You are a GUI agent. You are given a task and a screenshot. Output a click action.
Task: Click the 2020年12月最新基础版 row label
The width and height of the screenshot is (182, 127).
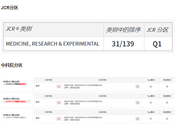(15, 84)
